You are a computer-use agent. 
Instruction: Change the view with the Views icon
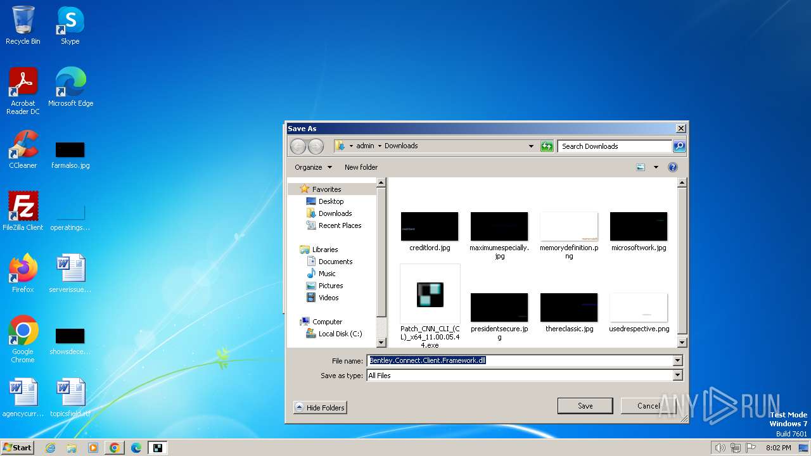coord(641,167)
